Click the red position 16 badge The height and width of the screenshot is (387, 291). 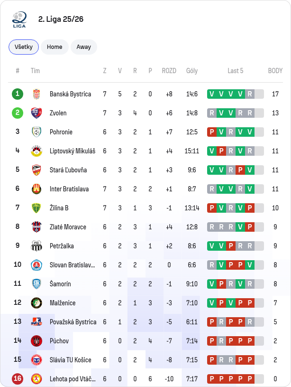click(x=18, y=379)
